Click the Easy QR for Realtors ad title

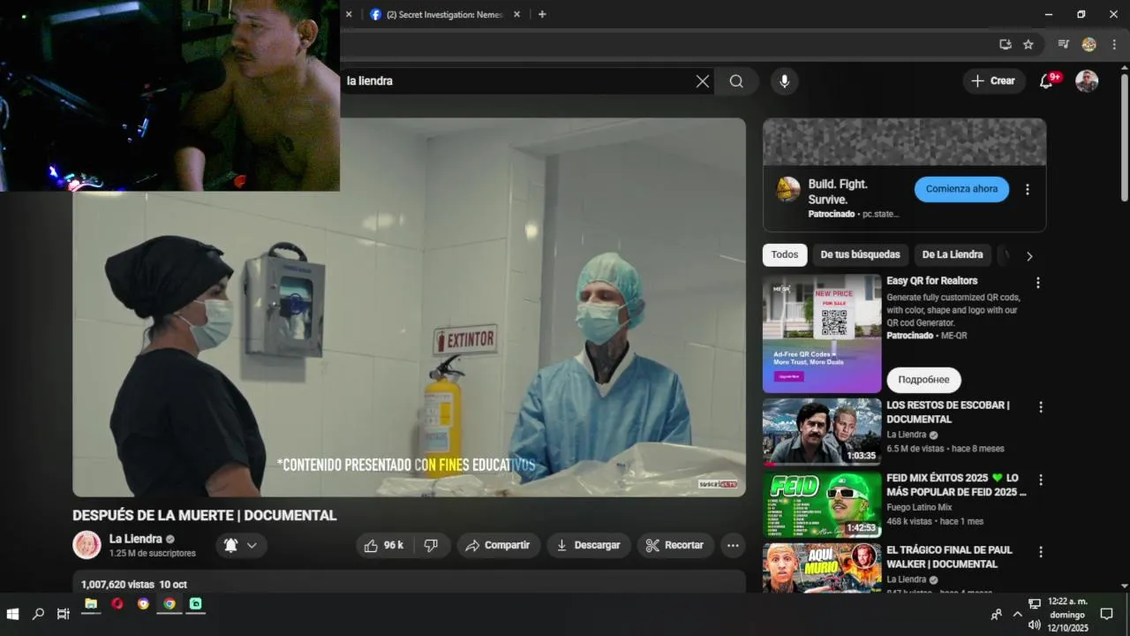(931, 281)
